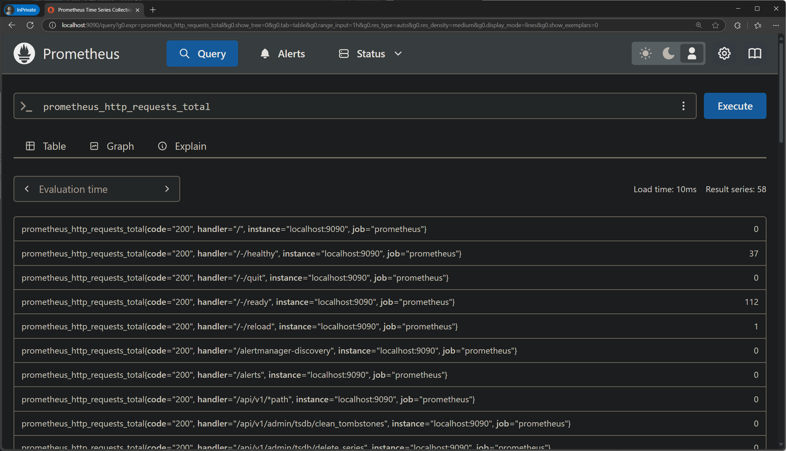Select the handler="/-/reload" result row
Viewport: 786px width, 451px height.
coord(390,326)
